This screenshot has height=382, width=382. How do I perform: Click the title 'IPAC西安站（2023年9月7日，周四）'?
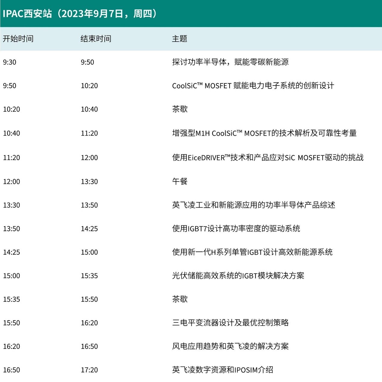pos(81,14)
